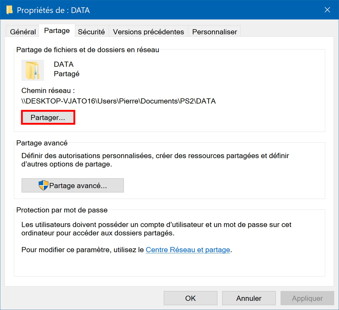
Task: Click the Propriétés de : DATA title text
Action: [53, 10]
